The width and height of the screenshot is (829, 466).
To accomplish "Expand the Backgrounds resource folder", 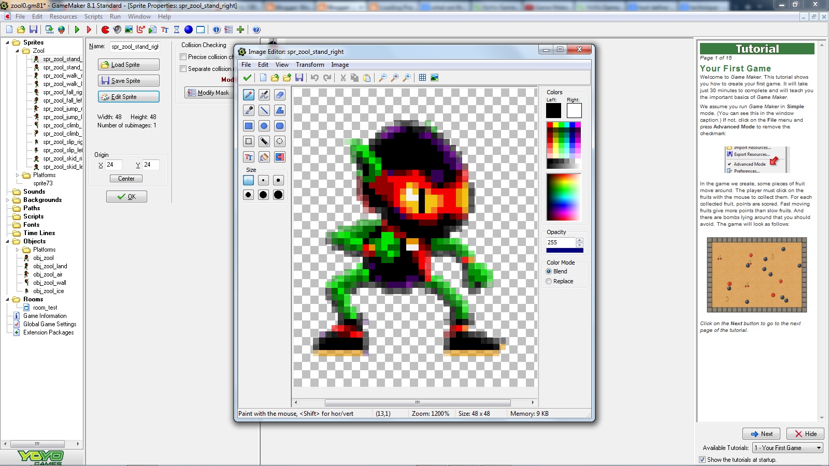I will coord(7,200).
